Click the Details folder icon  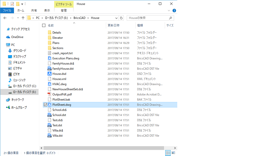(x=49, y=32)
